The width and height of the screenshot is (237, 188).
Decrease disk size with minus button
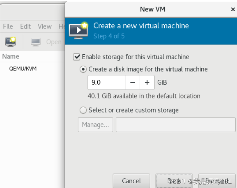[x=132, y=83]
